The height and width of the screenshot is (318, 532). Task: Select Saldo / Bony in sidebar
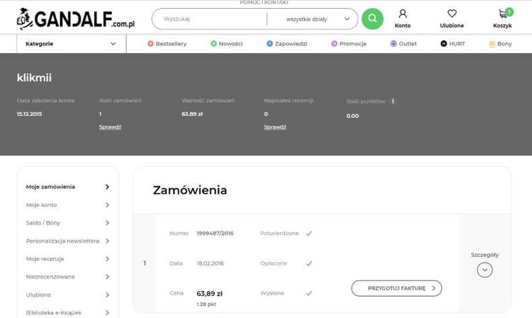(43, 223)
